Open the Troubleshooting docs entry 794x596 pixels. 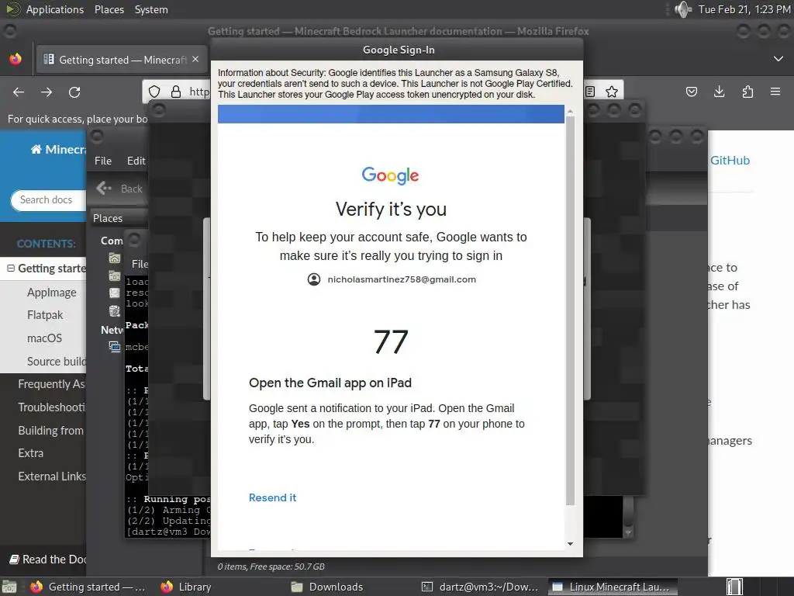coord(52,407)
